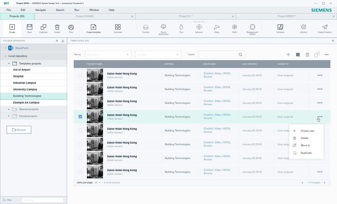Click the main toolbar Delete trash icon
Image resolution: width=337 pixels, height=204 pixels.
click(57, 27)
